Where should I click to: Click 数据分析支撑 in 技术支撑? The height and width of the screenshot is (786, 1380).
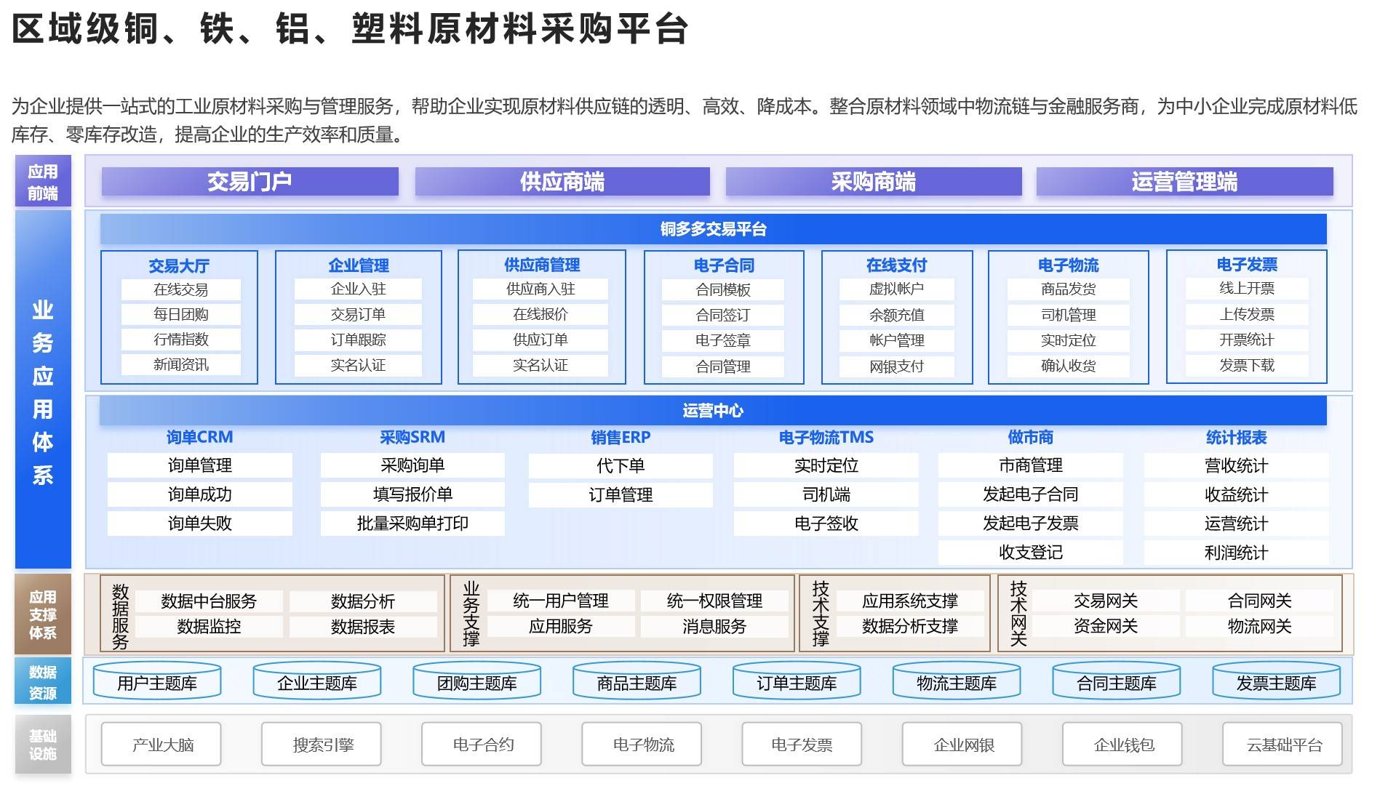coord(909,626)
